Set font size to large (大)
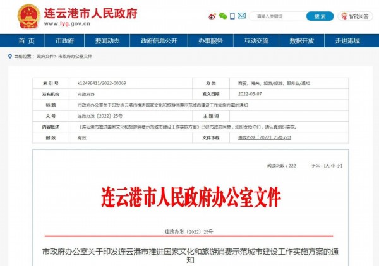This screenshot has width=379, height=266. tap(327, 165)
